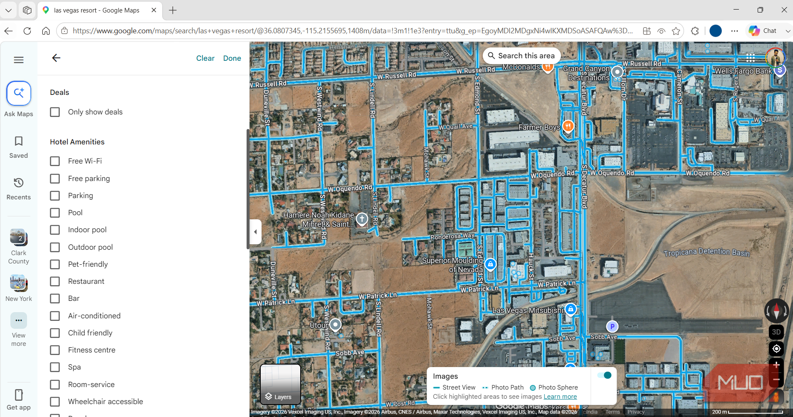
Task: Click Wells Fargo Bank pin
Action: pos(780,70)
